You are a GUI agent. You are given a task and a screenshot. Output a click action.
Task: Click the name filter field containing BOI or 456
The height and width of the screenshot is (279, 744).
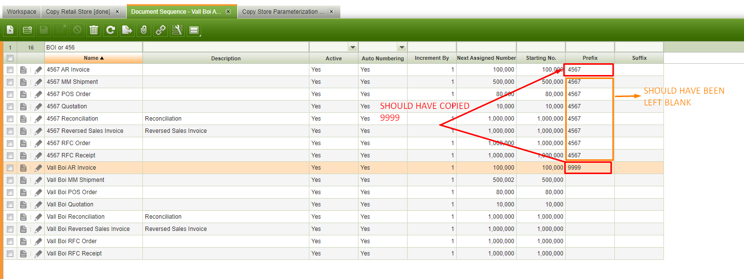click(93, 47)
